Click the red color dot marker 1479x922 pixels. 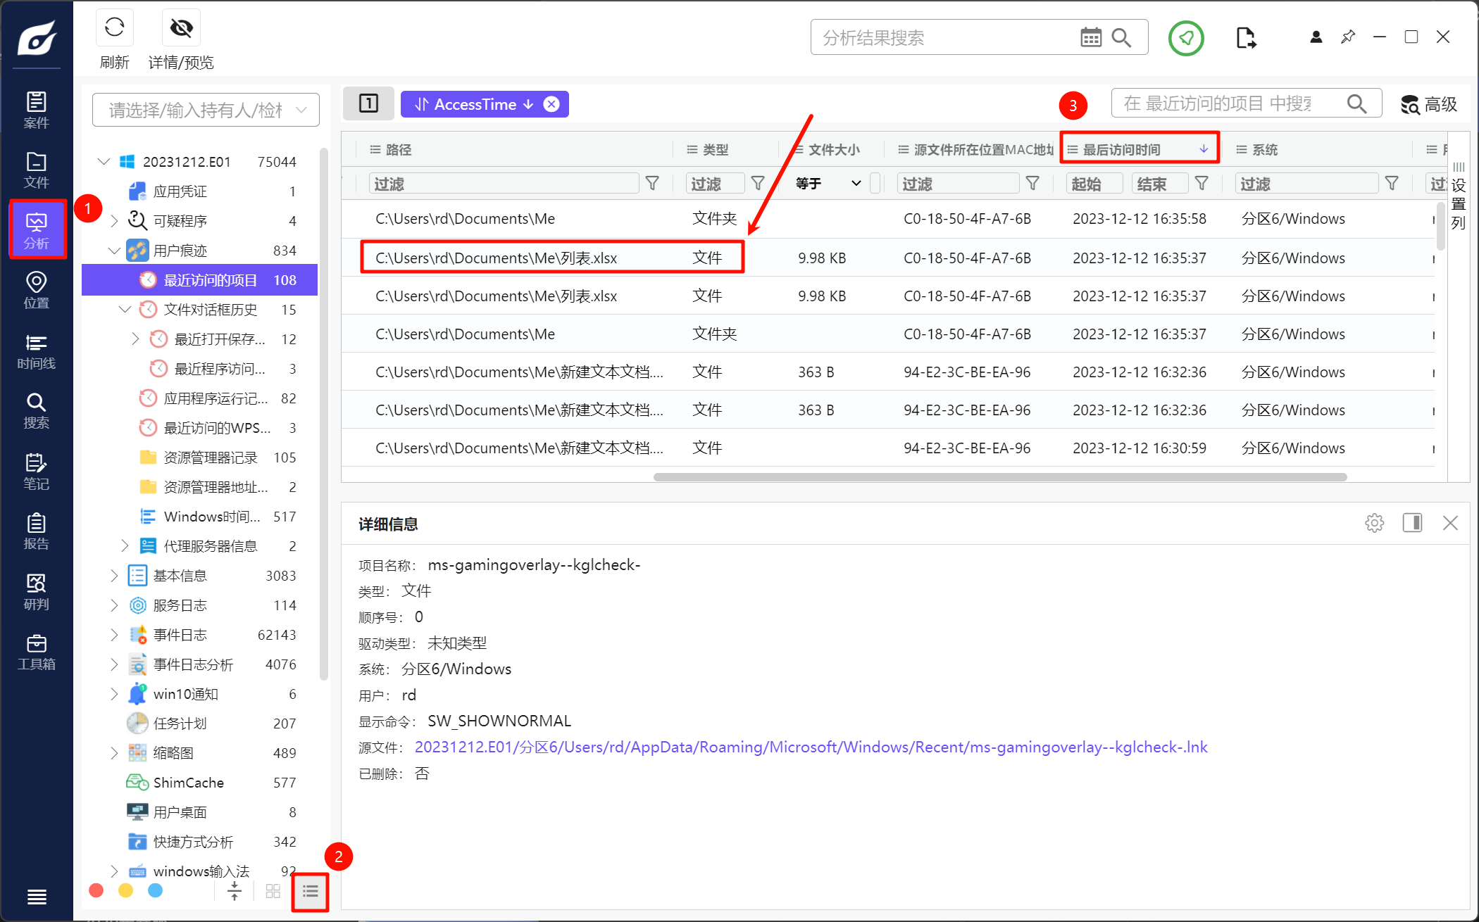pyautogui.click(x=96, y=891)
